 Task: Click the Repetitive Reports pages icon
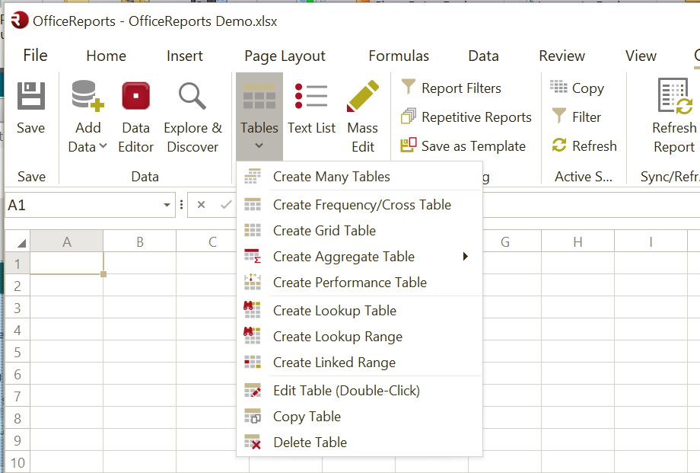point(408,117)
